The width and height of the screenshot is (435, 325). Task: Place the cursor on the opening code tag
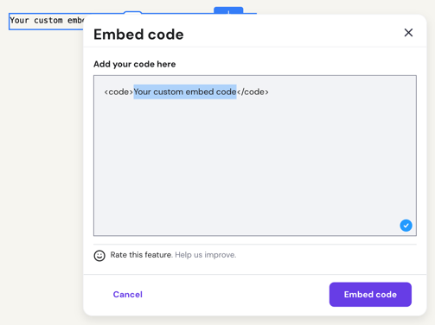pos(118,92)
